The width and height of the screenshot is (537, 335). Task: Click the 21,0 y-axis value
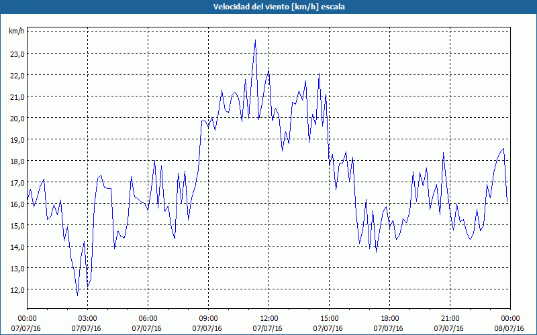pyautogui.click(x=17, y=97)
